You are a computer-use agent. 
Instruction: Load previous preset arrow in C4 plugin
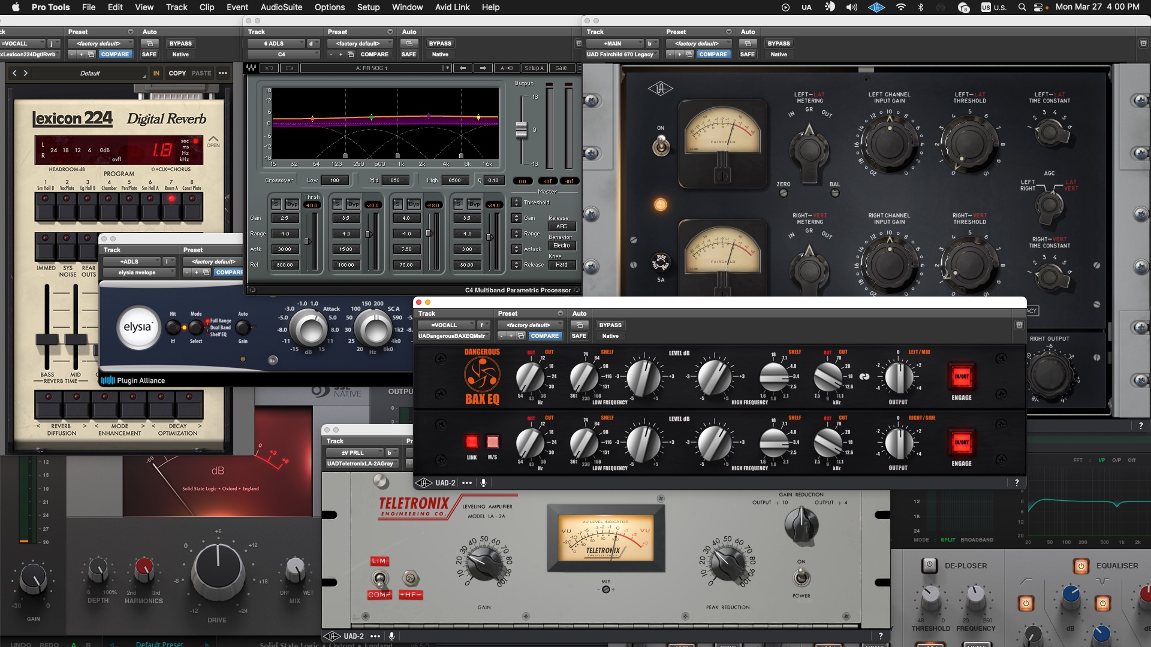pos(463,68)
